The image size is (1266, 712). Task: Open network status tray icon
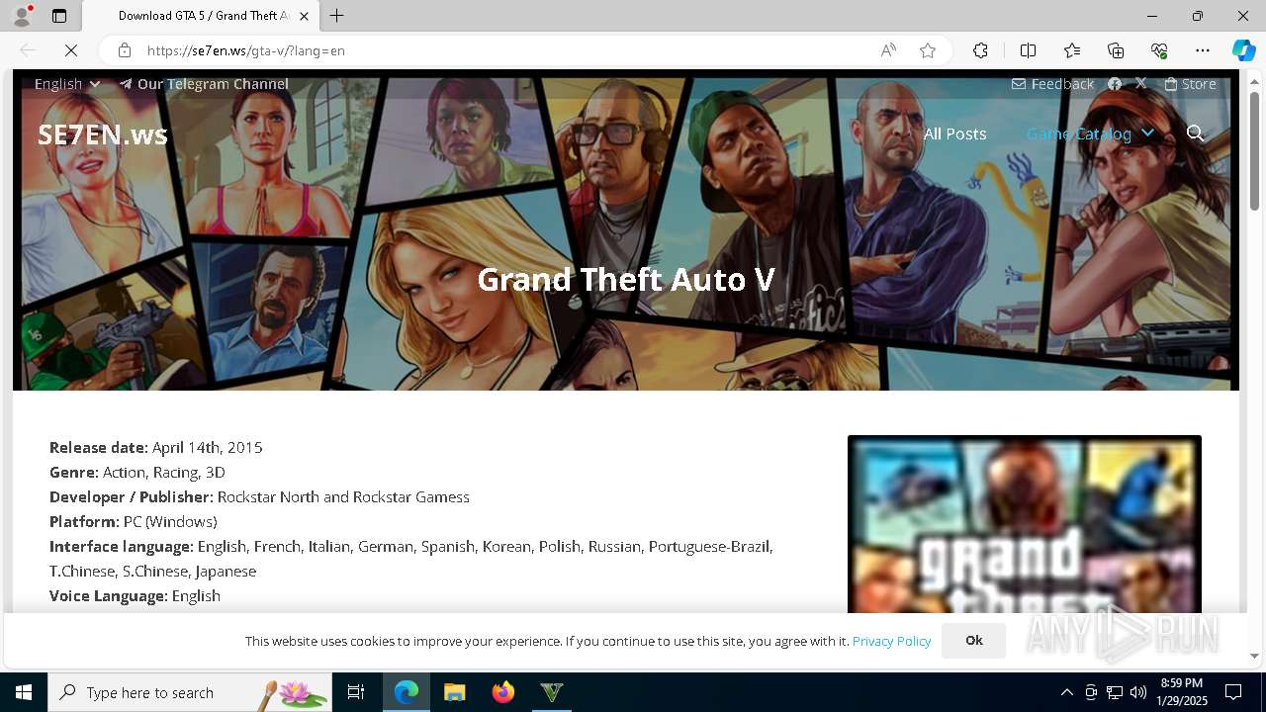point(1115,692)
